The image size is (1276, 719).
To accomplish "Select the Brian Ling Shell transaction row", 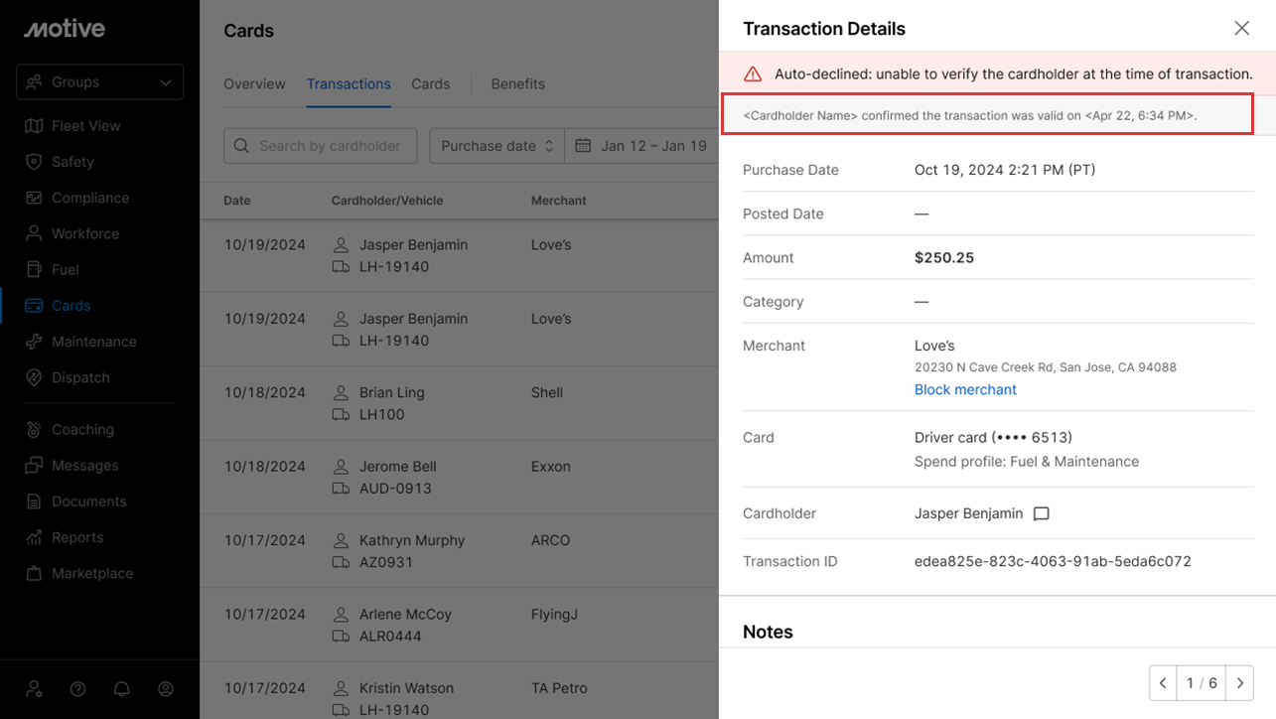I will (459, 403).
